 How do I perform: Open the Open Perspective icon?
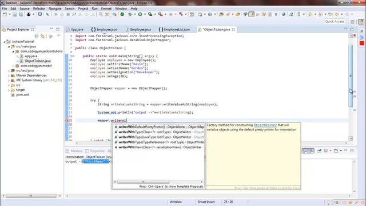pos(353,22)
